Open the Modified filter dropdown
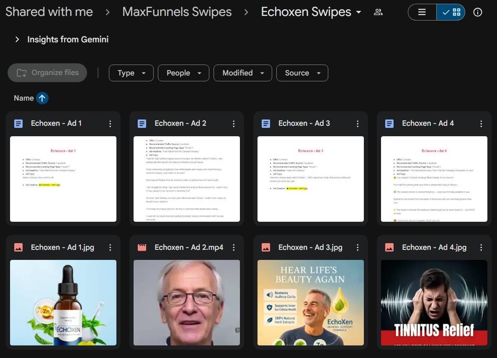This screenshot has height=358, width=497. pyautogui.click(x=243, y=73)
